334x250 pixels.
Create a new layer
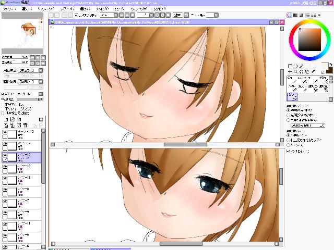coord(6,119)
